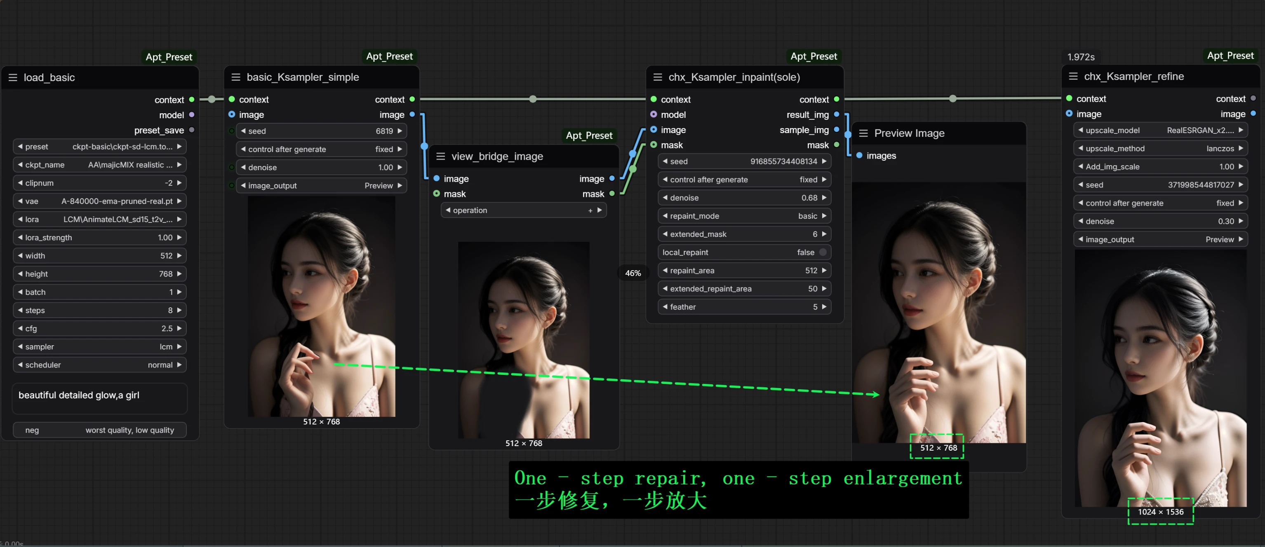Click view_bridge_image image output port
The width and height of the screenshot is (1265, 547).
click(x=612, y=179)
